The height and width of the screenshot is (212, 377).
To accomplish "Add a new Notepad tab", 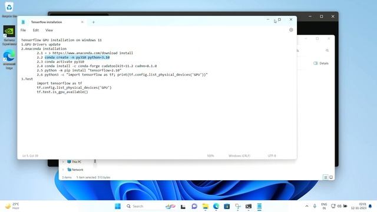I will (93, 22).
